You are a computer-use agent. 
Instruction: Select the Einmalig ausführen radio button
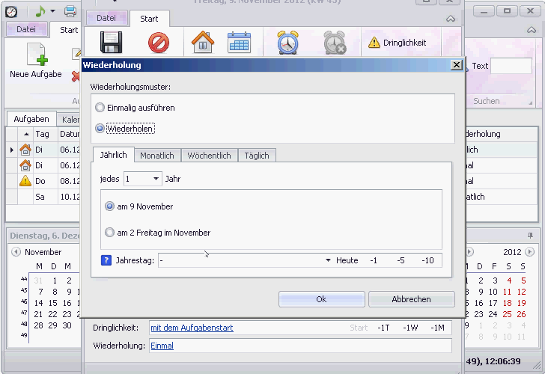coord(100,108)
